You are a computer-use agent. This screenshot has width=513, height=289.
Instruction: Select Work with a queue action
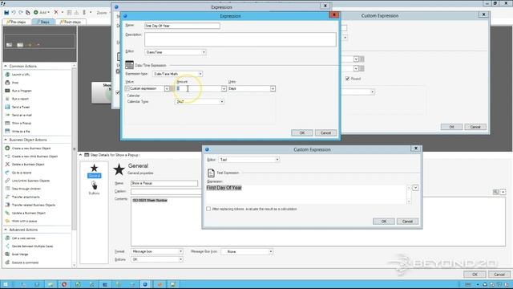pyautogui.click(x=24, y=222)
